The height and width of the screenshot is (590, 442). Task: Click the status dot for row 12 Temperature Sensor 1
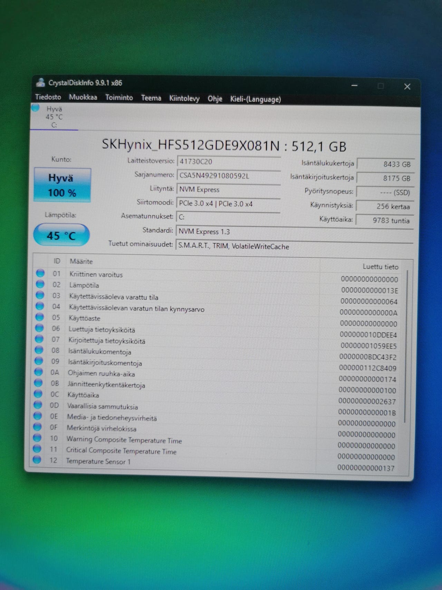point(37,460)
